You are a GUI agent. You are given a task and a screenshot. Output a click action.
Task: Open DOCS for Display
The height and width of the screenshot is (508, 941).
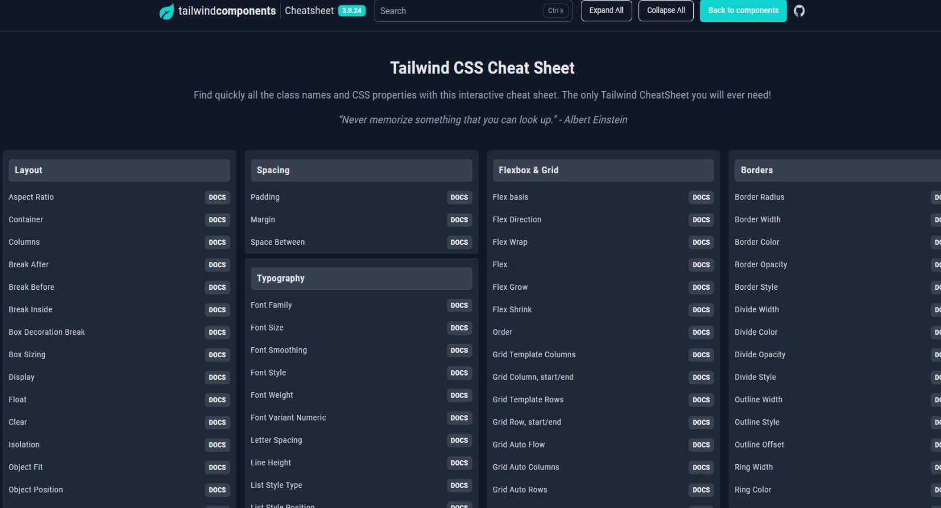pyautogui.click(x=217, y=377)
